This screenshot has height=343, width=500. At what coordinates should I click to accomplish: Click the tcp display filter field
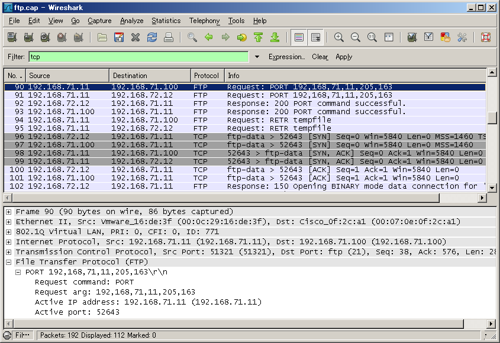138,57
